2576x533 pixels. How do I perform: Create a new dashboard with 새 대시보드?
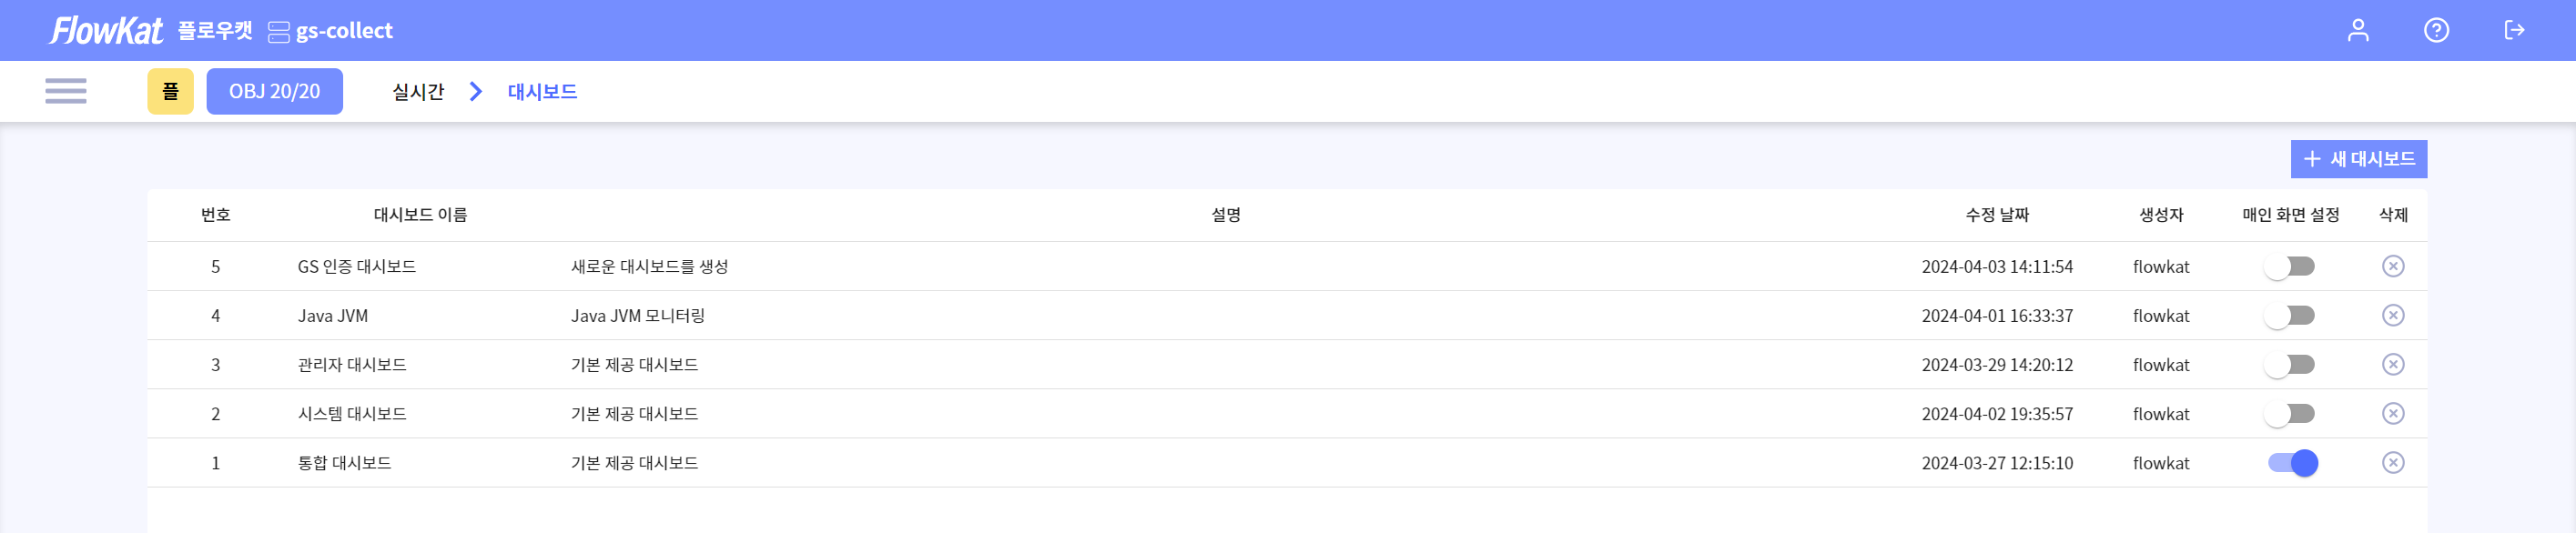point(2358,159)
